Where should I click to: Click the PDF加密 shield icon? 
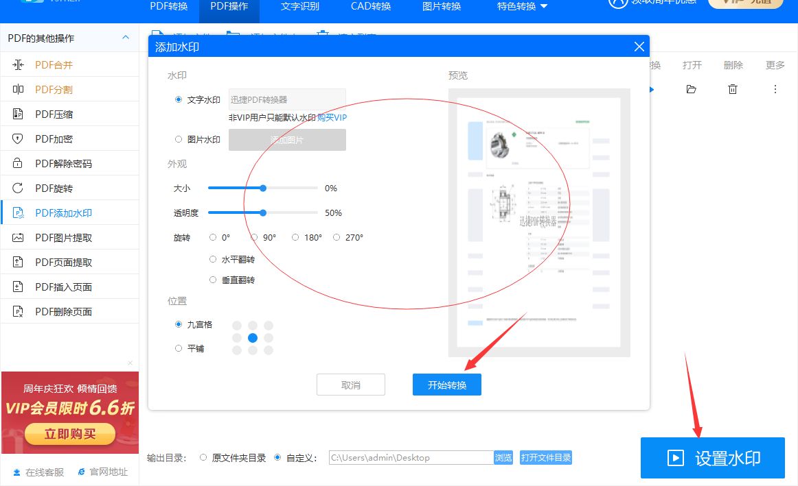(x=18, y=138)
